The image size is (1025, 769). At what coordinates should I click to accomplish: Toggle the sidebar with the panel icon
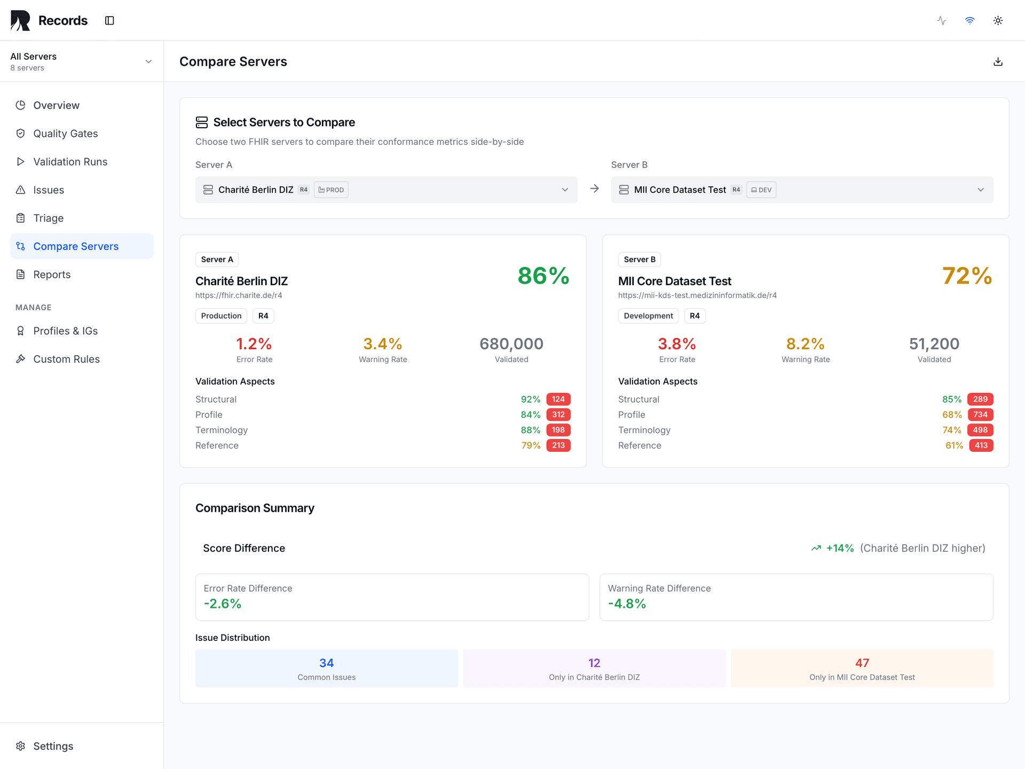[x=109, y=20]
